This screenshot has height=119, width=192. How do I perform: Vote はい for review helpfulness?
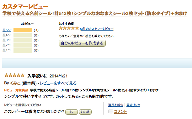(x=72, y=112)
